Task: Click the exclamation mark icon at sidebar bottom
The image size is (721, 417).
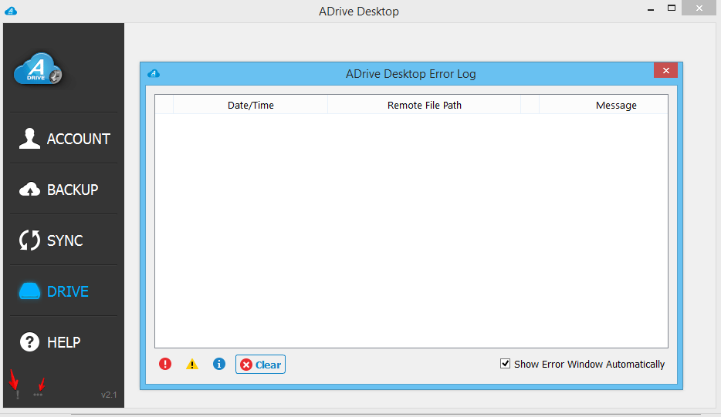Action: click(x=18, y=395)
